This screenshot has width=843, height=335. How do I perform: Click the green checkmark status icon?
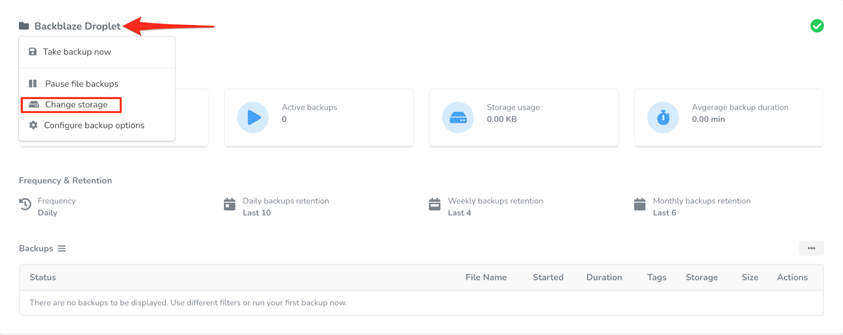click(x=817, y=26)
